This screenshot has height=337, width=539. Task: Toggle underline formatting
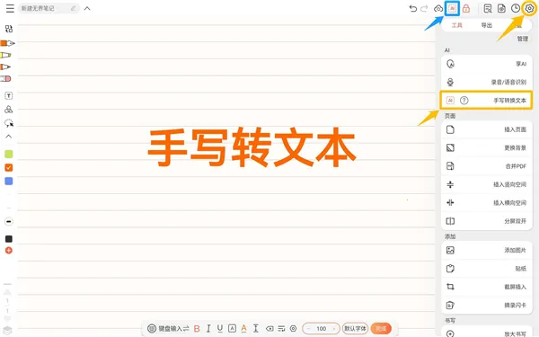[x=220, y=329]
